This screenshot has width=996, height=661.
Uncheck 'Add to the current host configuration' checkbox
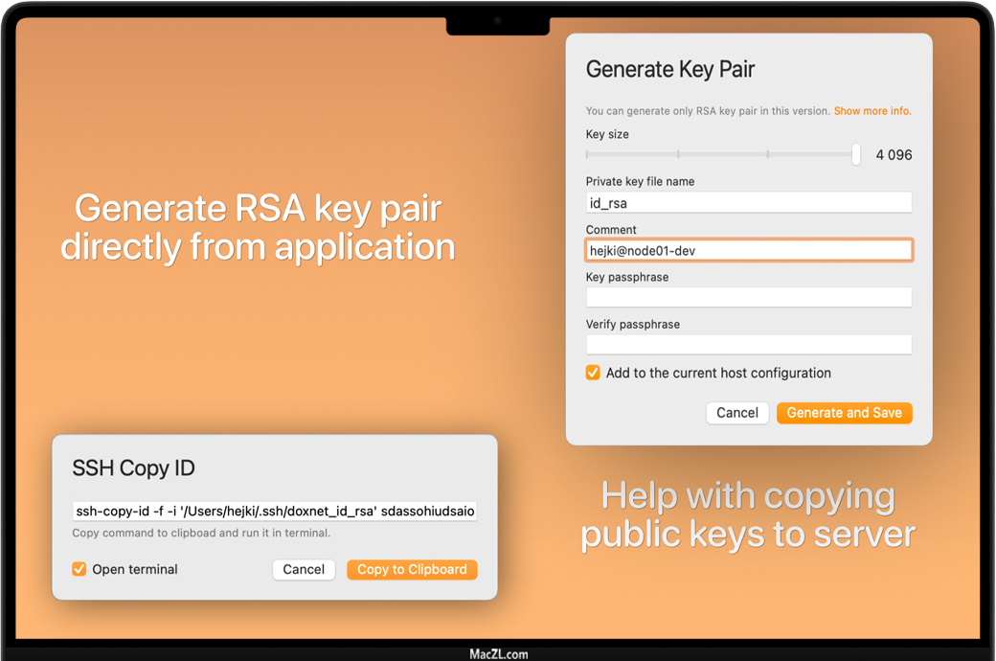tap(594, 373)
